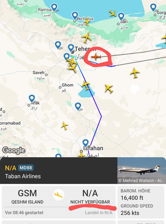Click the N/A destination field
The height and width of the screenshot is (224, 166).
click(90, 197)
